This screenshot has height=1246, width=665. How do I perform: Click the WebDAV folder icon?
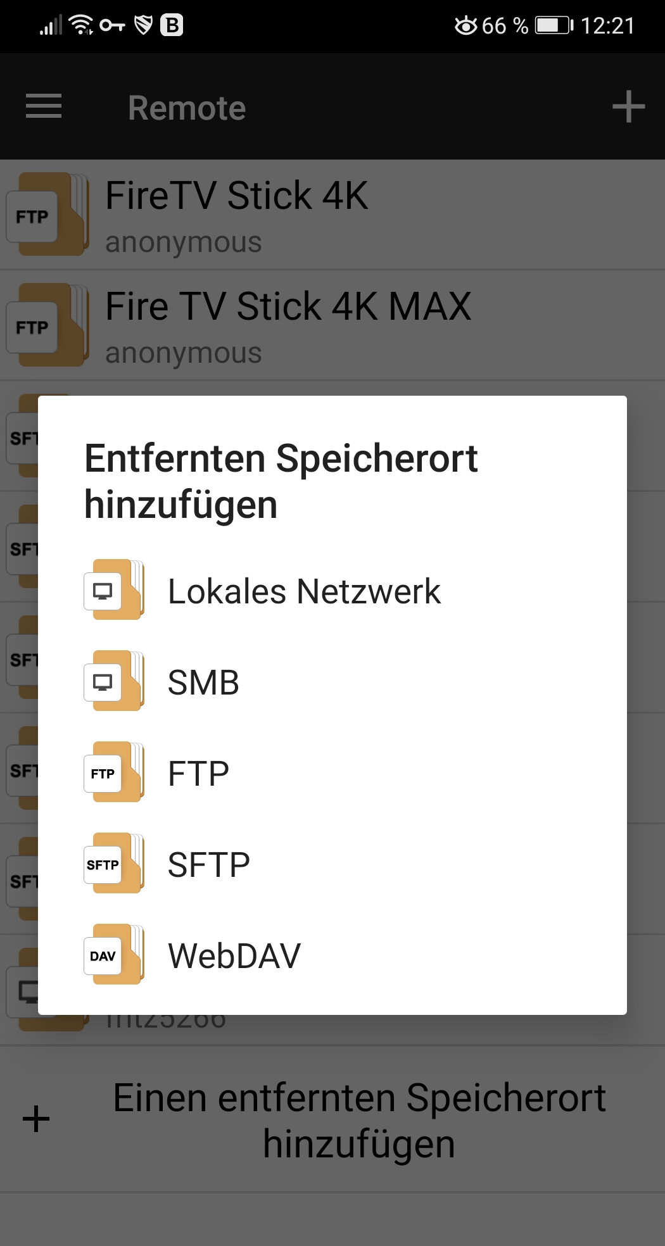pos(114,955)
